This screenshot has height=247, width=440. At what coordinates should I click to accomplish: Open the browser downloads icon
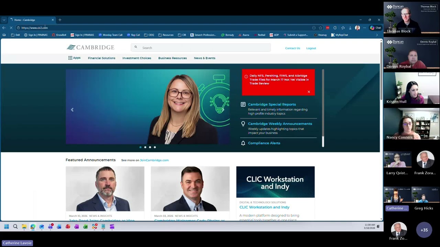(x=350, y=28)
